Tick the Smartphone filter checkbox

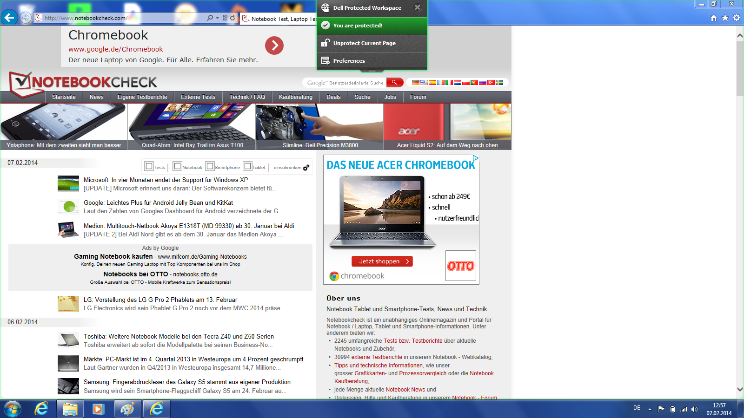click(x=210, y=166)
